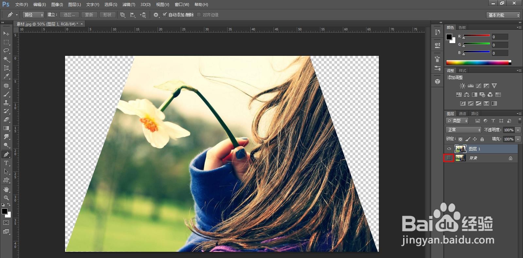Select the Rectangular Marquee tool
The width and height of the screenshot is (523, 258).
[x=6, y=42]
